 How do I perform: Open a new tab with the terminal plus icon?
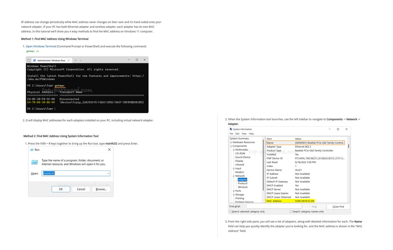(x=75, y=60)
